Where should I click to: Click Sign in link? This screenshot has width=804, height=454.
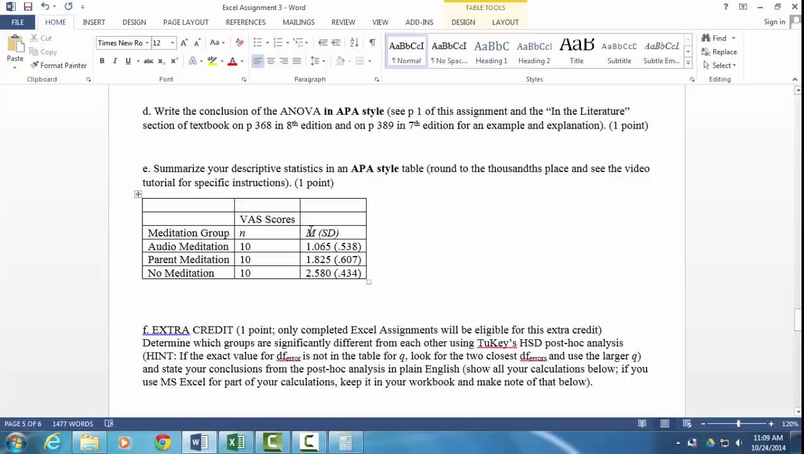[774, 22]
